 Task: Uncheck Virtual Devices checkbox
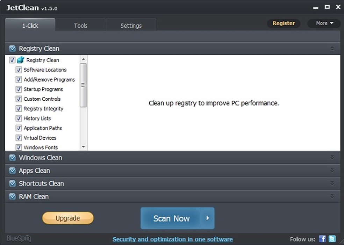click(x=19, y=138)
